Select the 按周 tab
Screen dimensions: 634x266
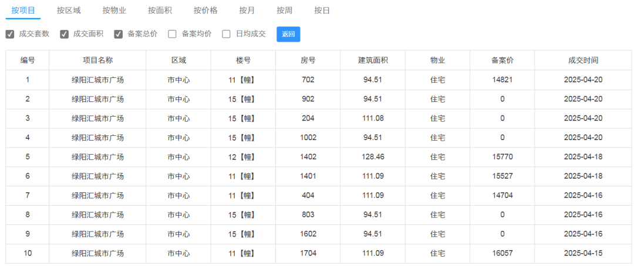[284, 11]
